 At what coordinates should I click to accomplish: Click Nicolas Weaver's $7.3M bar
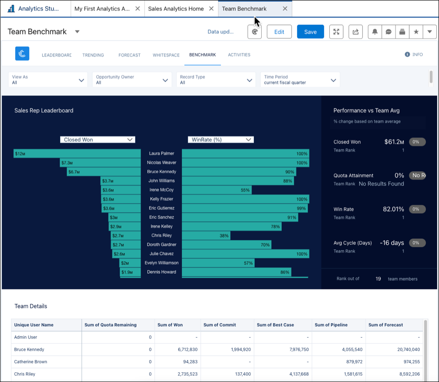[x=100, y=163]
